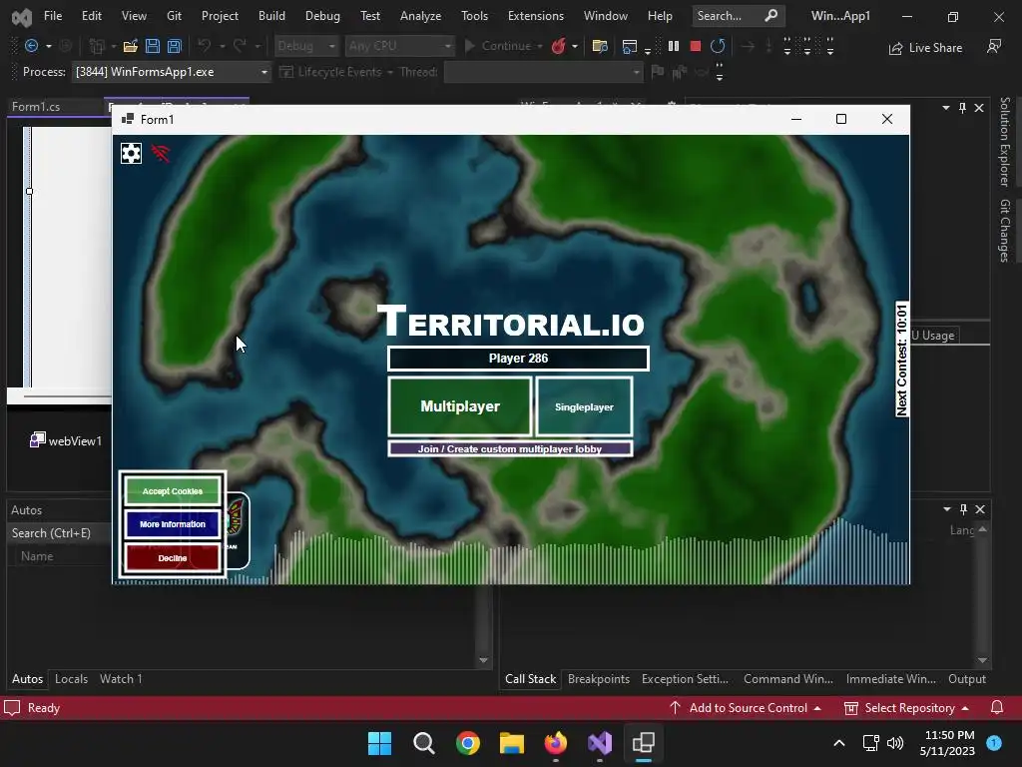Screen dimensions: 1022x767
Task: Switch to Breakpoints tab
Action: 599,679
